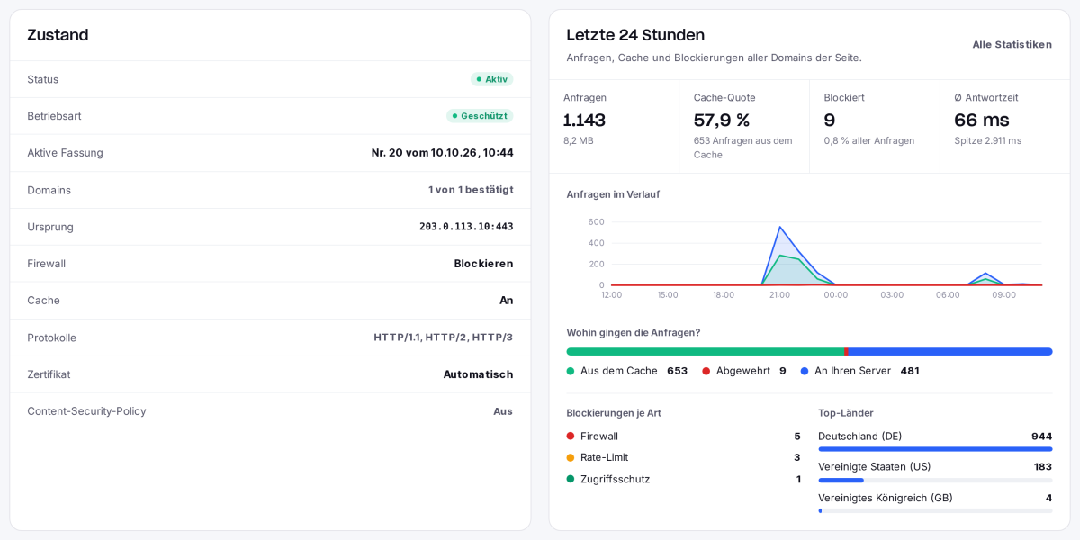Click the "Abgewehrt" legend entry
This screenshot has width=1080, height=540.
click(743, 371)
